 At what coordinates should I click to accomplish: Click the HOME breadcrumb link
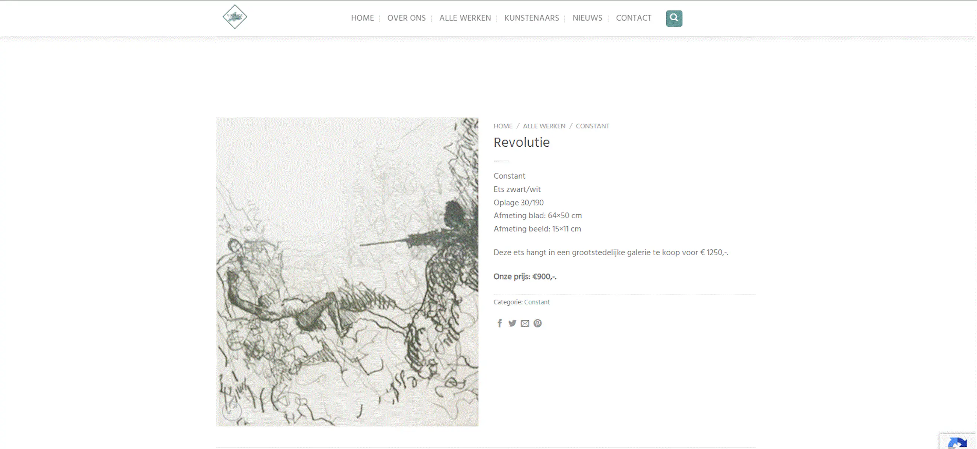tap(502, 126)
